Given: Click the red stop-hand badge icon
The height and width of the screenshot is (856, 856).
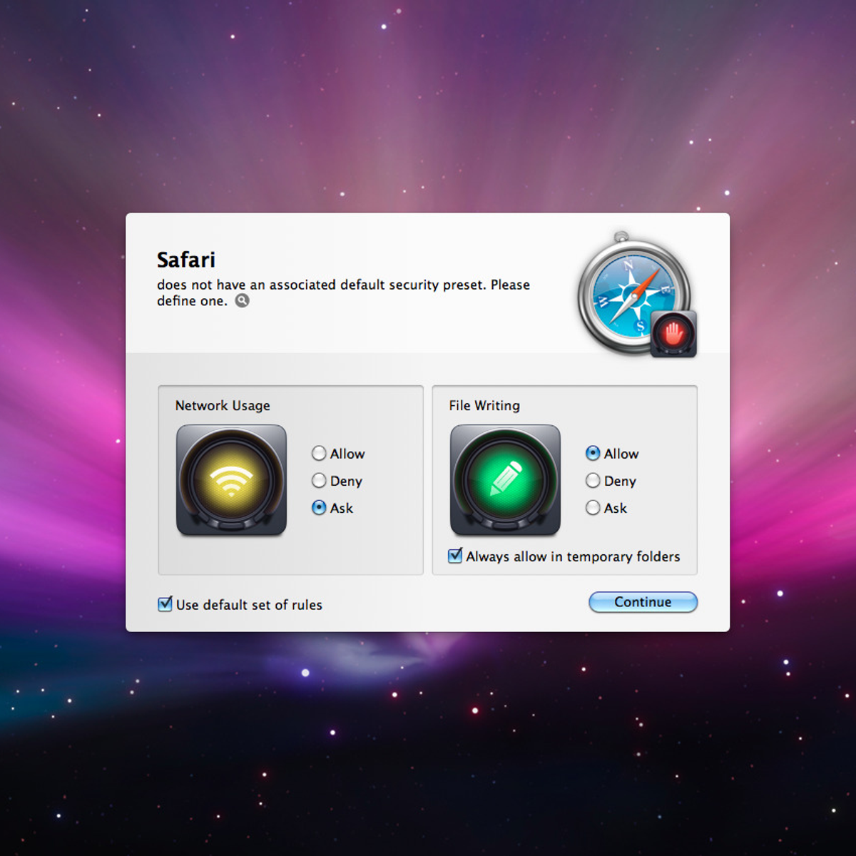Looking at the screenshot, I should point(673,334).
